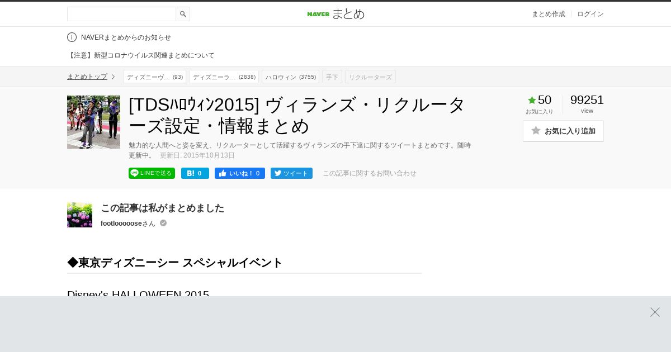Select the リクルーターズ tag
Screen dimensions: 671x352
[370, 77]
